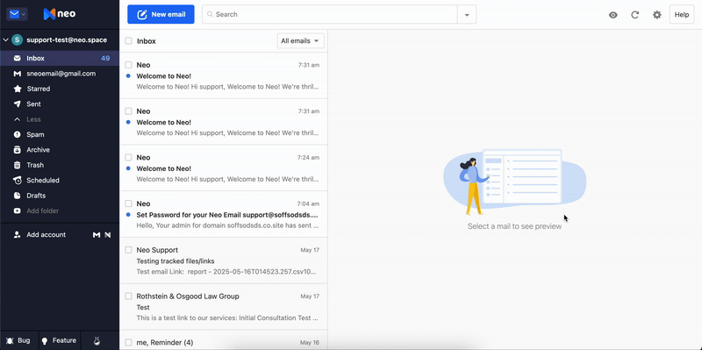Open the sneoemail@gmail.com account
The height and width of the screenshot is (350, 702).
(x=60, y=74)
